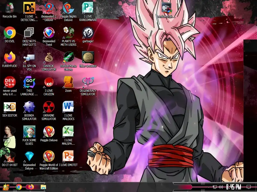Open the 'UKRAINE SIMULATOR' radiation icon
The image size is (257, 192).
pos(49,107)
